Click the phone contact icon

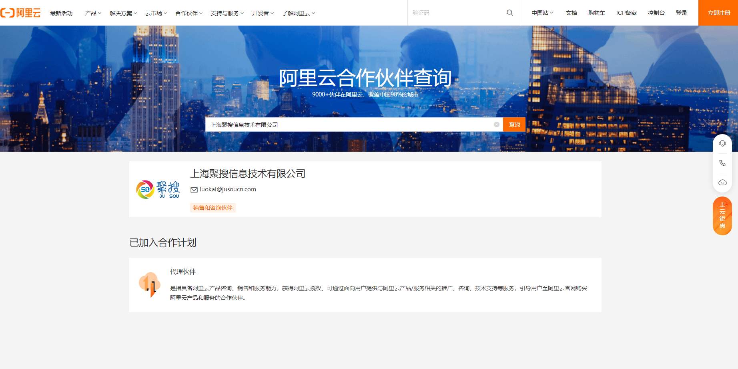[x=722, y=163]
